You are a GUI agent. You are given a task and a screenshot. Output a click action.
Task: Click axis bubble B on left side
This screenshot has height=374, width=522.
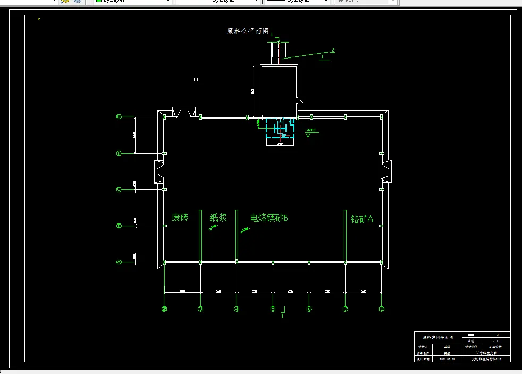[x=119, y=226]
